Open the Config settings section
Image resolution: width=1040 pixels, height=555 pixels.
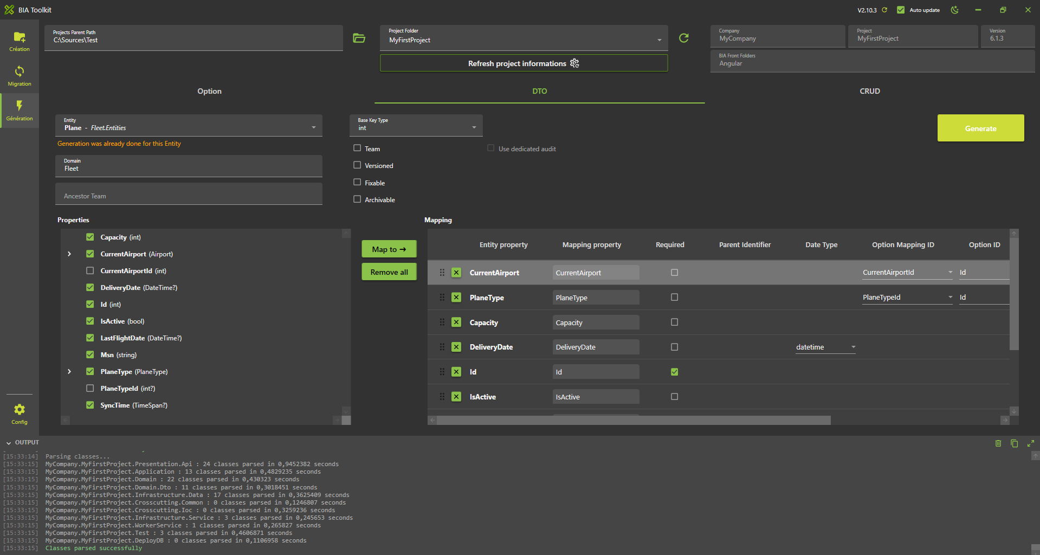tap(20, 414)
